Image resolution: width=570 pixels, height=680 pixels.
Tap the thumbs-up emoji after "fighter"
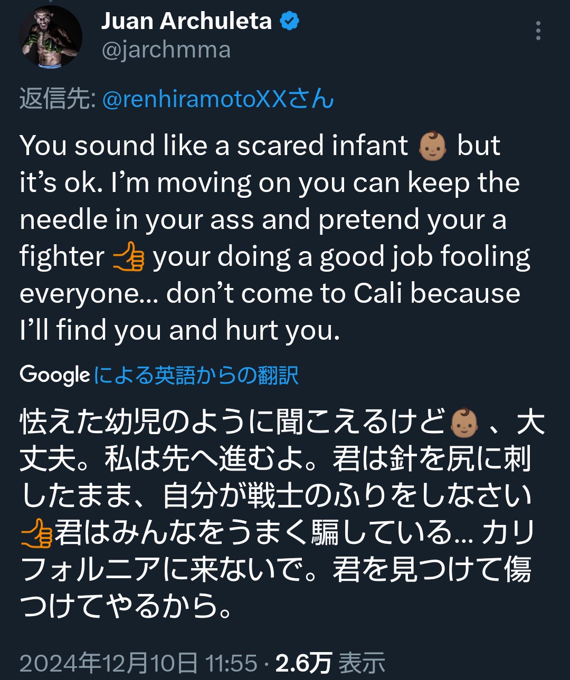(129, 257)
